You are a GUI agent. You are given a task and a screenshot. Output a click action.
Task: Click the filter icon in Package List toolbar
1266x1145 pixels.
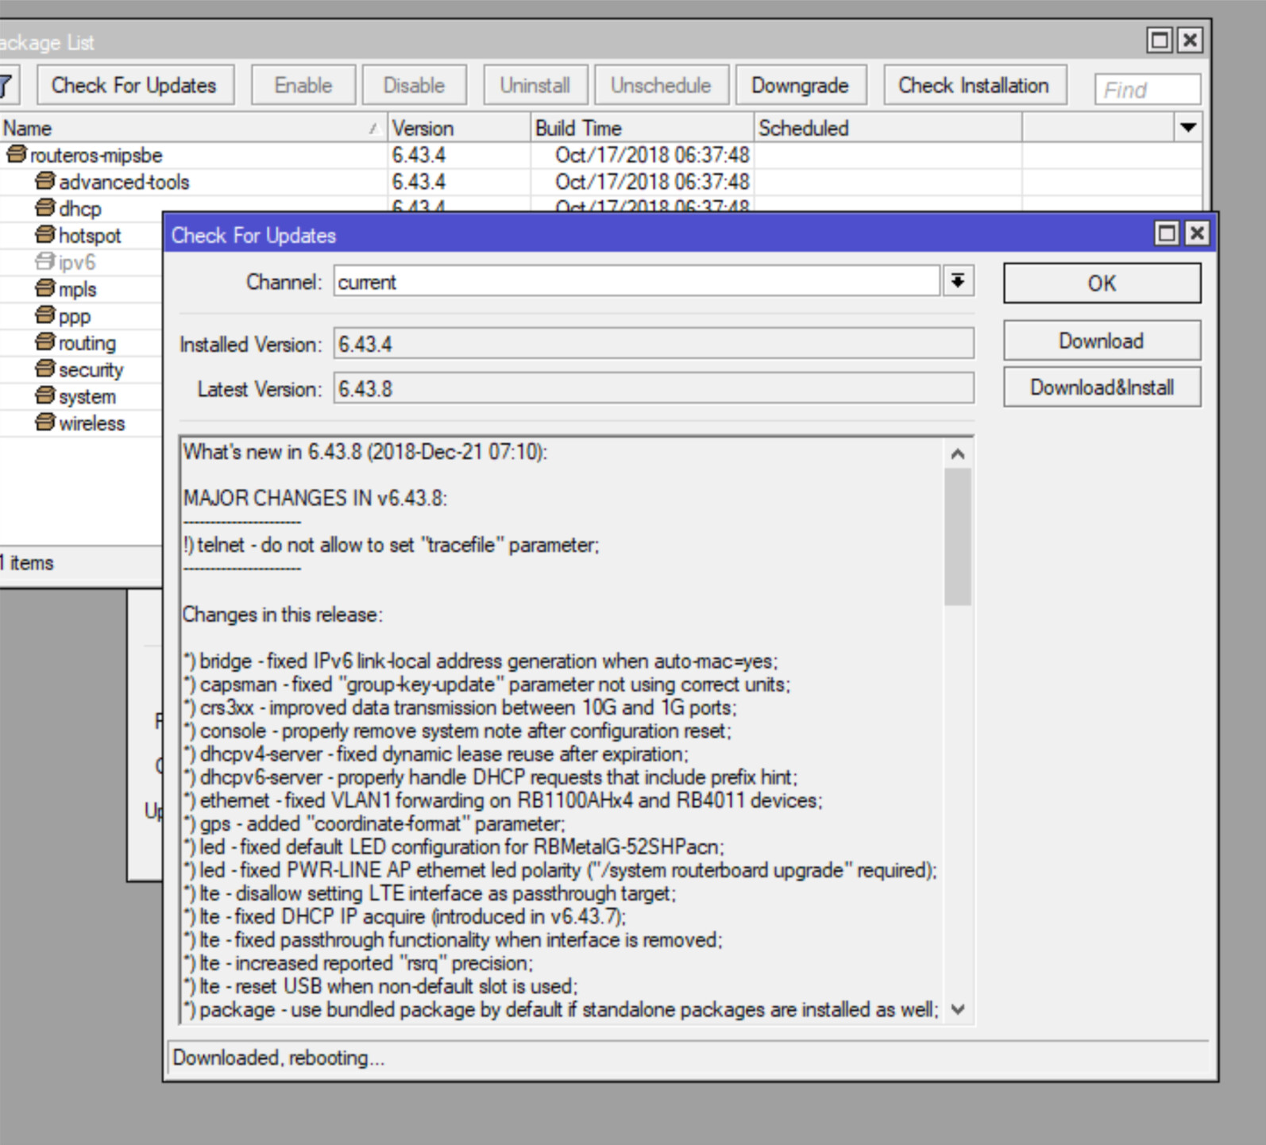pyautogui.click(x=8, y=85)
